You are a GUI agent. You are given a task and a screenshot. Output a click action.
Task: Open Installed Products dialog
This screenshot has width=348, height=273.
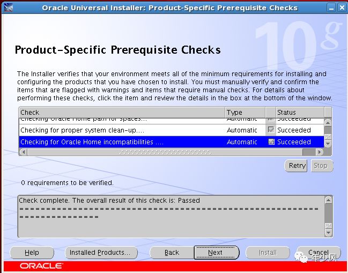coord(101,253)
